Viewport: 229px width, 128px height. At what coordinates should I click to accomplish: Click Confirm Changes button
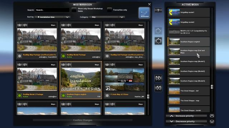pos(83,120)
